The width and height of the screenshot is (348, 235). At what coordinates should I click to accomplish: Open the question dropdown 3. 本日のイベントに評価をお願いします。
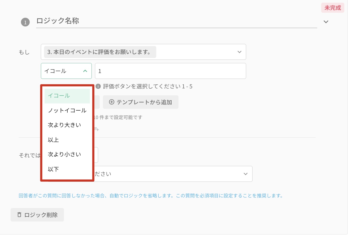143,52
